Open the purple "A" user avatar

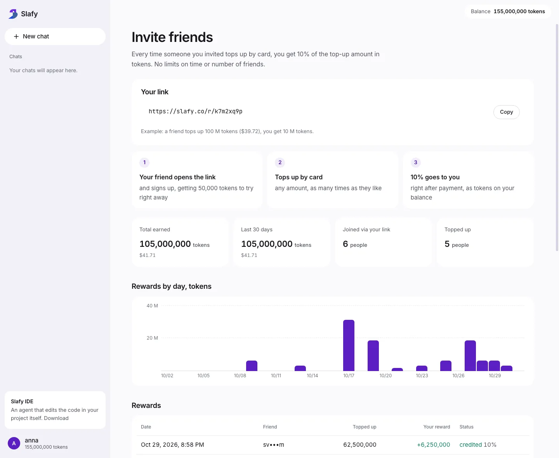pyautogui.click(x=14, y=443)
